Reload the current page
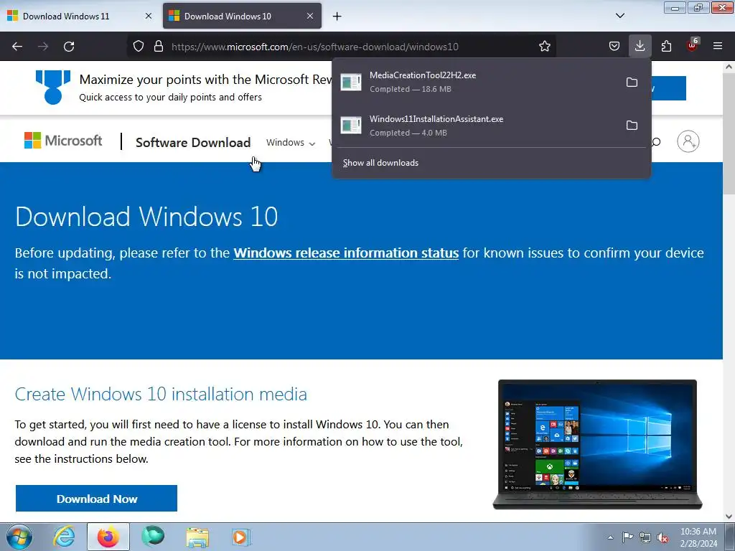The image size is (735, 551). point(69,47)
